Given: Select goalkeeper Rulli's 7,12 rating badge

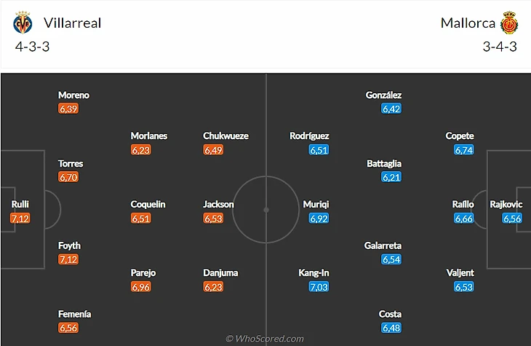Looking at the screenshot, I should click(20, 219).
